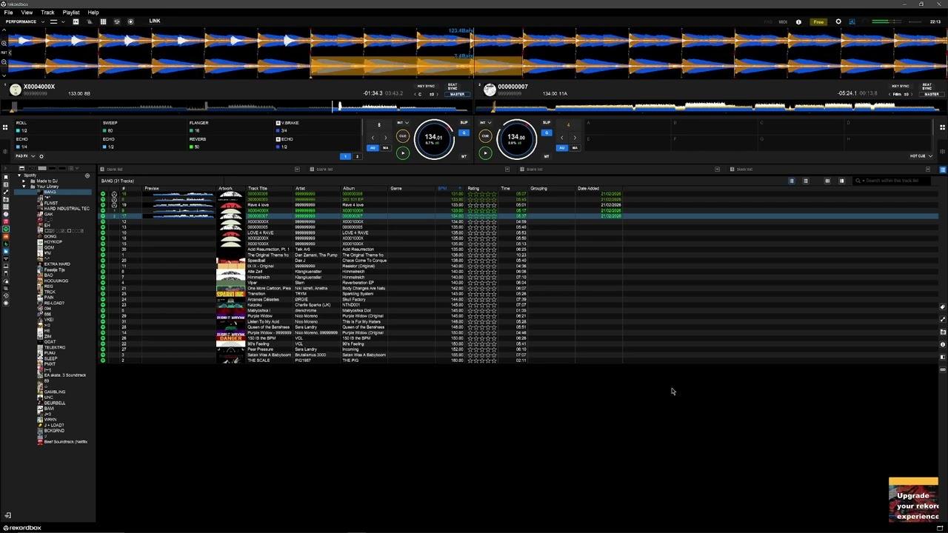Click deck 2 pad mode grid icon

(942, 127)
